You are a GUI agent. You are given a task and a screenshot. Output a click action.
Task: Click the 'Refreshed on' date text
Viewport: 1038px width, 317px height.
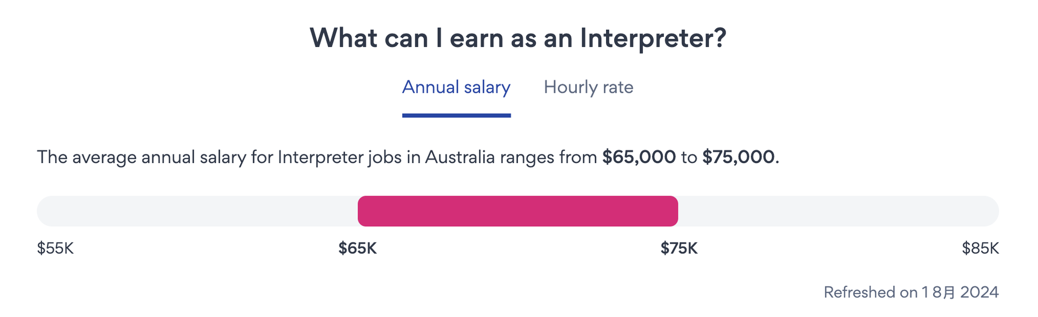tap(911, 292)
